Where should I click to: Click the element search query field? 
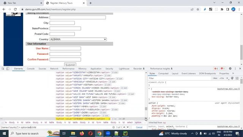56,127
